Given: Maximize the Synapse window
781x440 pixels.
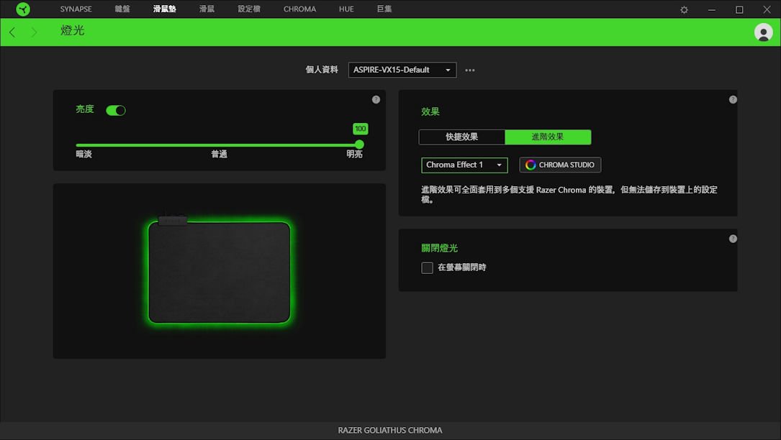Looking at the screenshot, I should (739, 9).
